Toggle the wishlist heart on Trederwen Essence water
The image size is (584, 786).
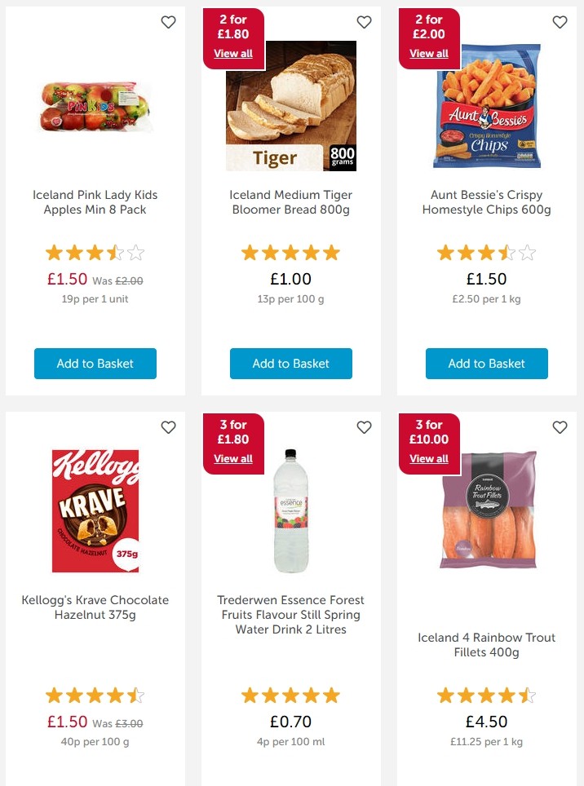[x=364, y=426]
